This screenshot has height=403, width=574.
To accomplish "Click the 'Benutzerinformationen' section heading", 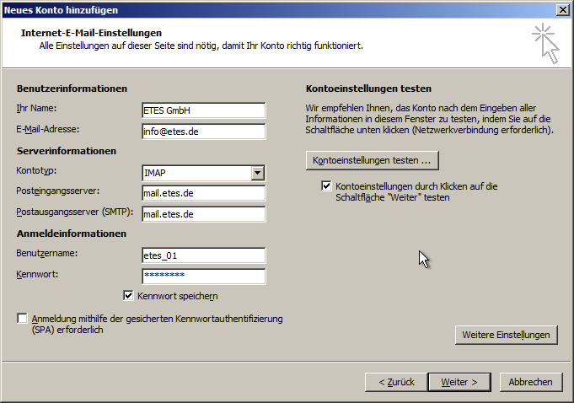I will (x=72, y=89).
